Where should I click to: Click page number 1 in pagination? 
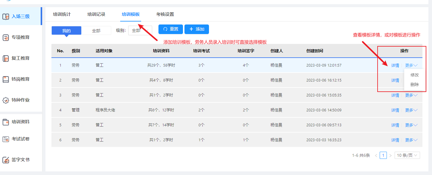pyautogui.click(x=383, y=155)
